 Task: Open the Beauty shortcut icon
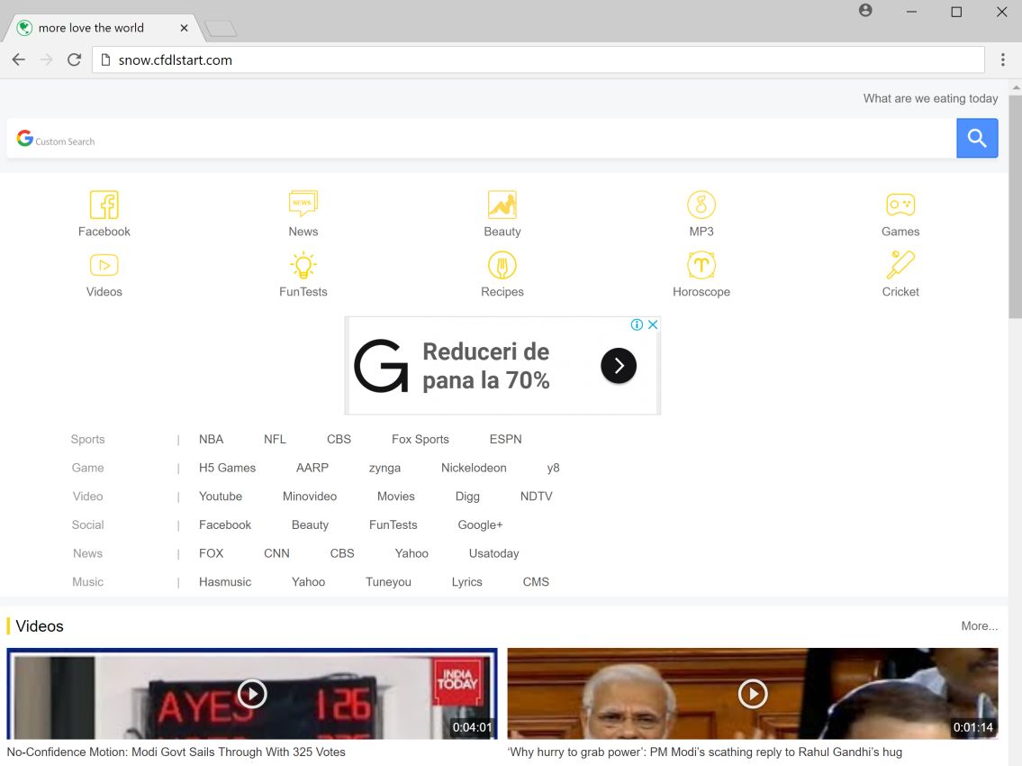(502, 205)
